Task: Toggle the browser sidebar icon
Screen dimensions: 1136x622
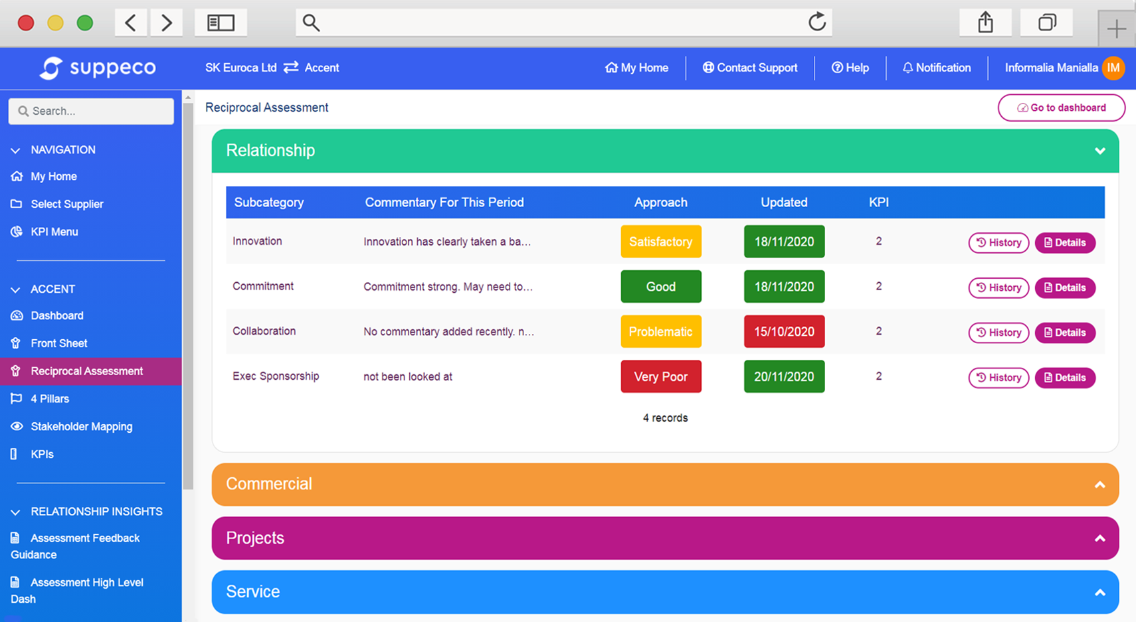Action: 221,23
